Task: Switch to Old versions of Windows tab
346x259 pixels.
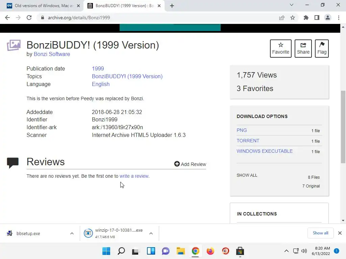Action: point(44,6)
